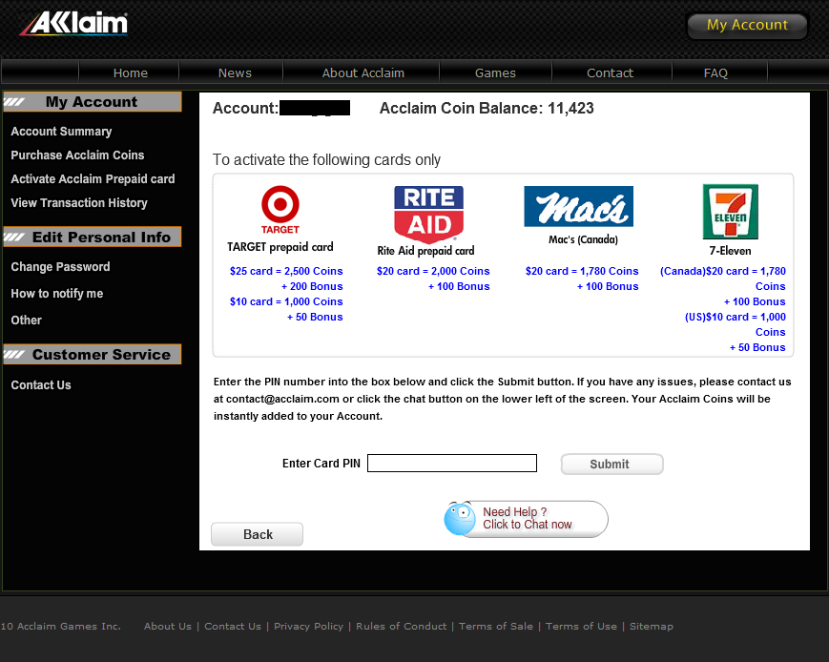
Task: Open the FAQ navigation item
Action: click(715, 72)
